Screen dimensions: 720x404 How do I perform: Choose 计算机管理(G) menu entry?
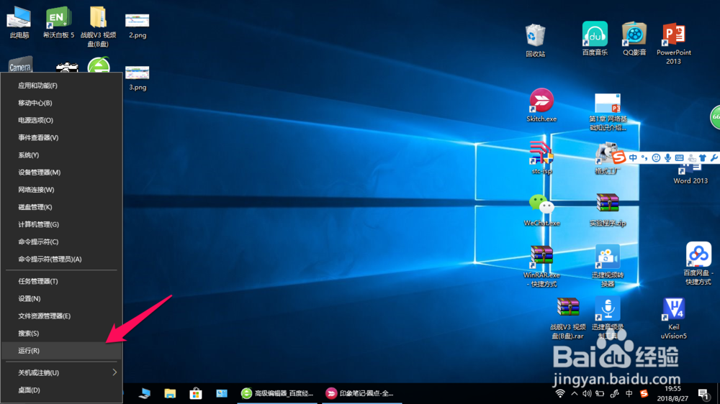[61, 225]
